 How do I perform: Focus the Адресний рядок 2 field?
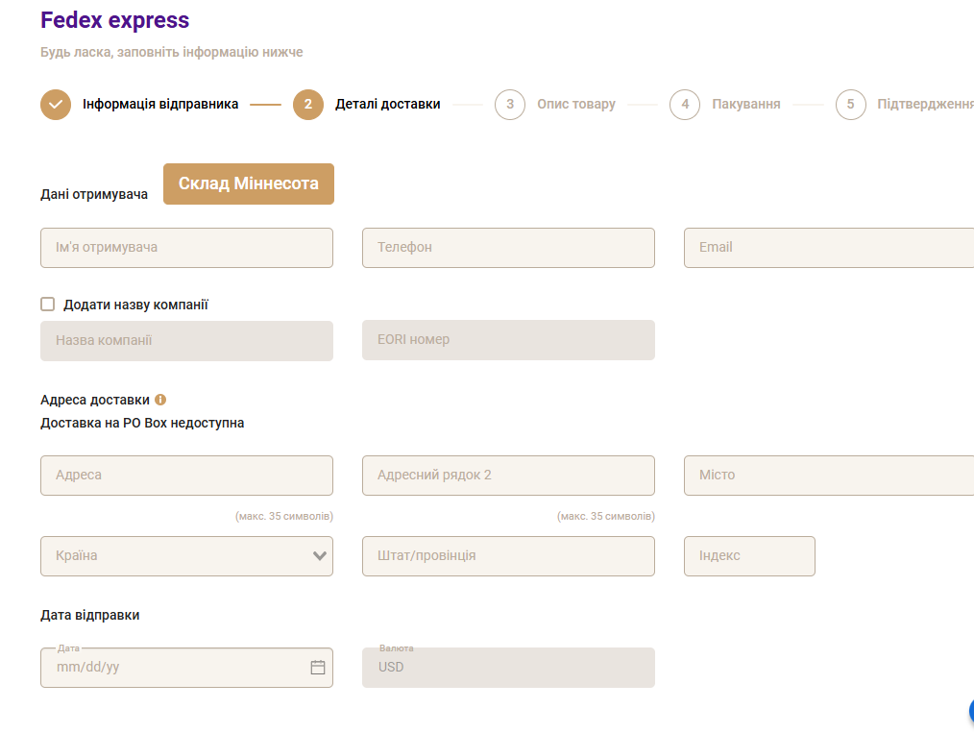[x=509, y=476]
